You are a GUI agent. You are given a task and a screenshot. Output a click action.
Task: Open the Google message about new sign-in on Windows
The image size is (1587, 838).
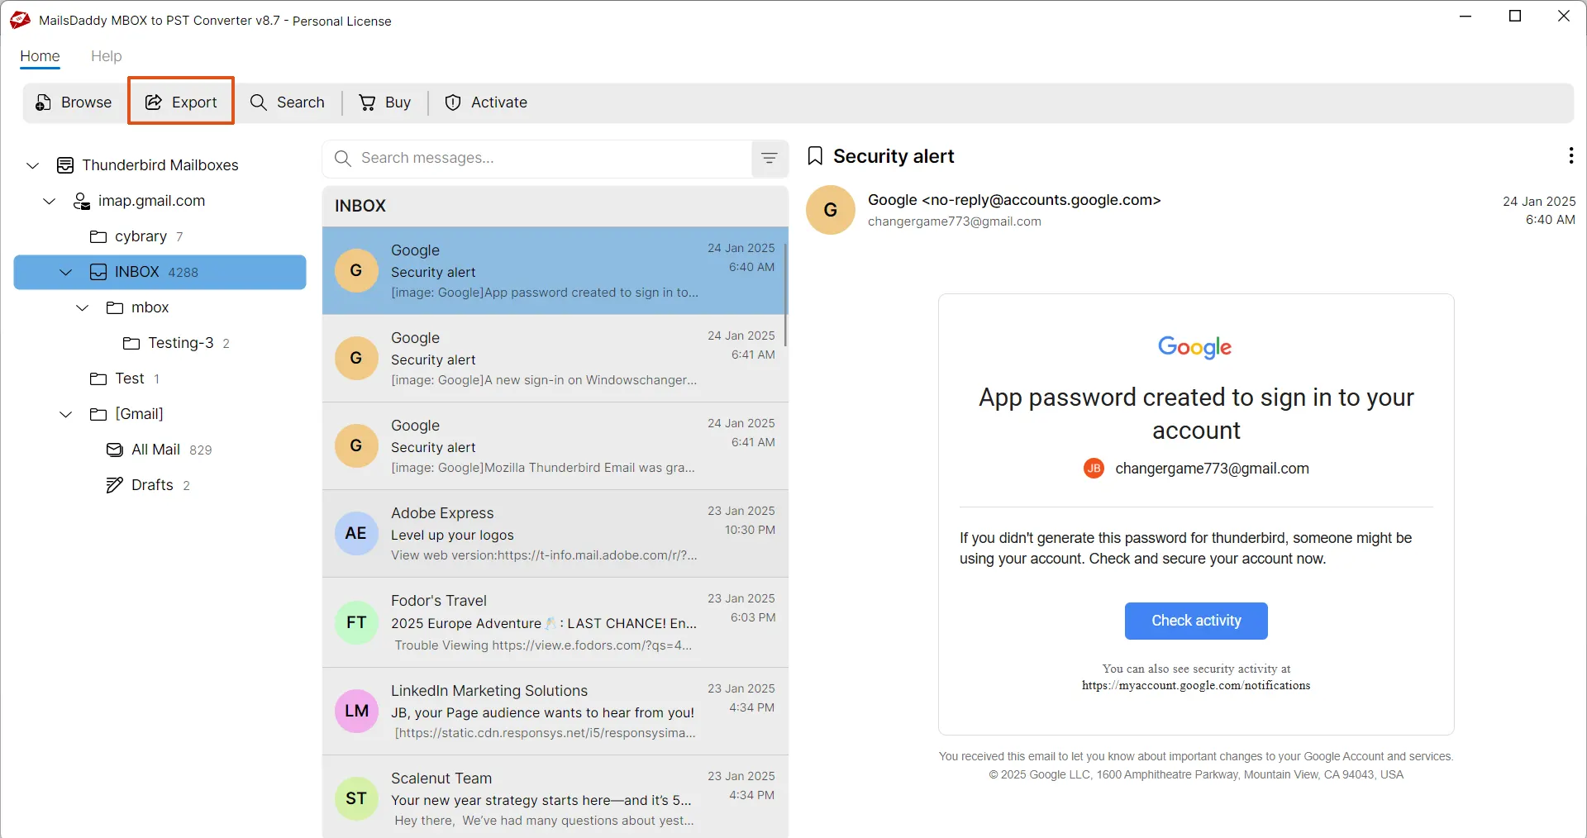coord(555,358)
